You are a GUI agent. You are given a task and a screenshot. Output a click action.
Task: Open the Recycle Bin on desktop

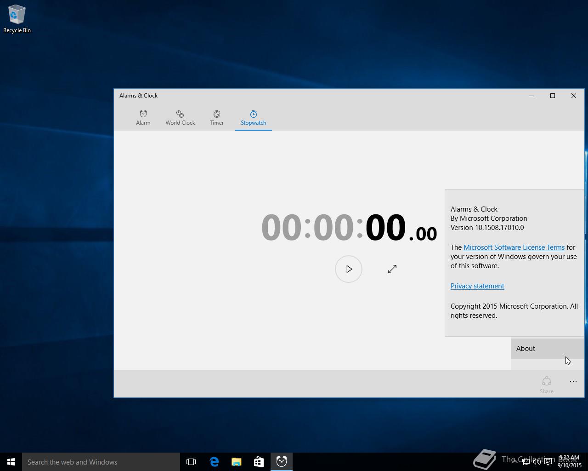[x=17, y=19]
